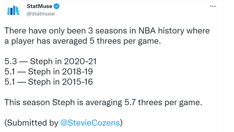Click the season text '2015-16'
The width and height of the screenshot is (234, 132).
pyautogui.click(x=77, y=82)
